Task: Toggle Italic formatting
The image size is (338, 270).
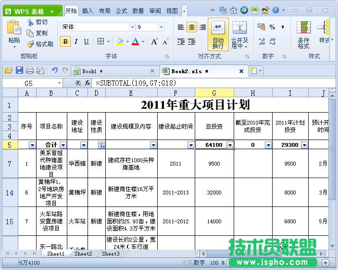Action: click(76, 41)
